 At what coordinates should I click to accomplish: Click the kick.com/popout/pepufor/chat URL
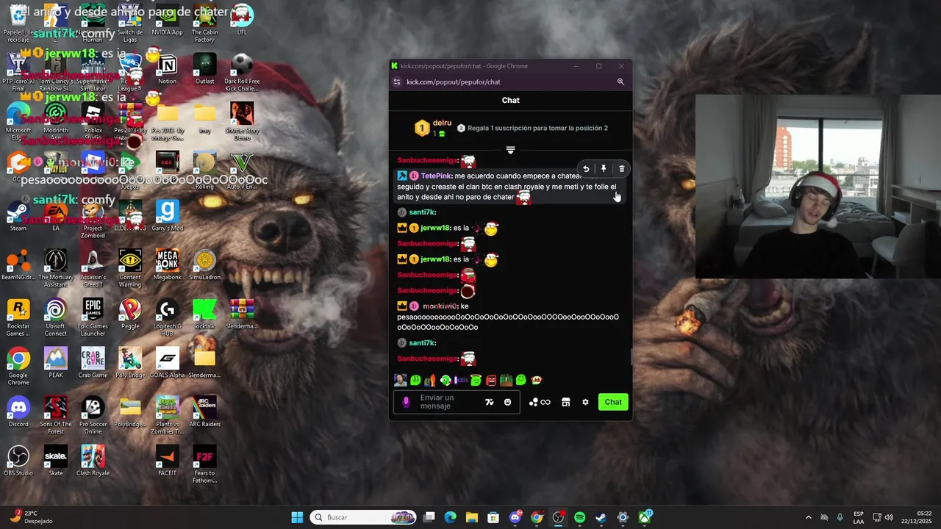[x=454, y=82]
